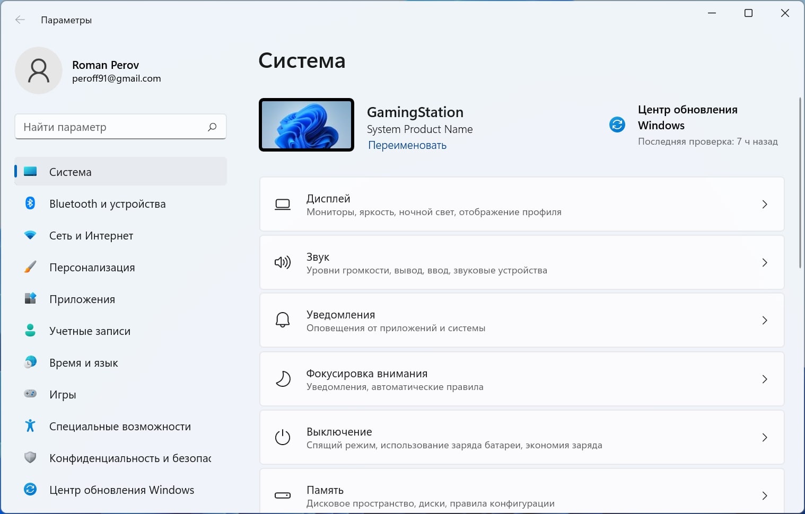Open Центр обновления Windows in the sidebar
805x514 pixels.
[x=121, y=490]
